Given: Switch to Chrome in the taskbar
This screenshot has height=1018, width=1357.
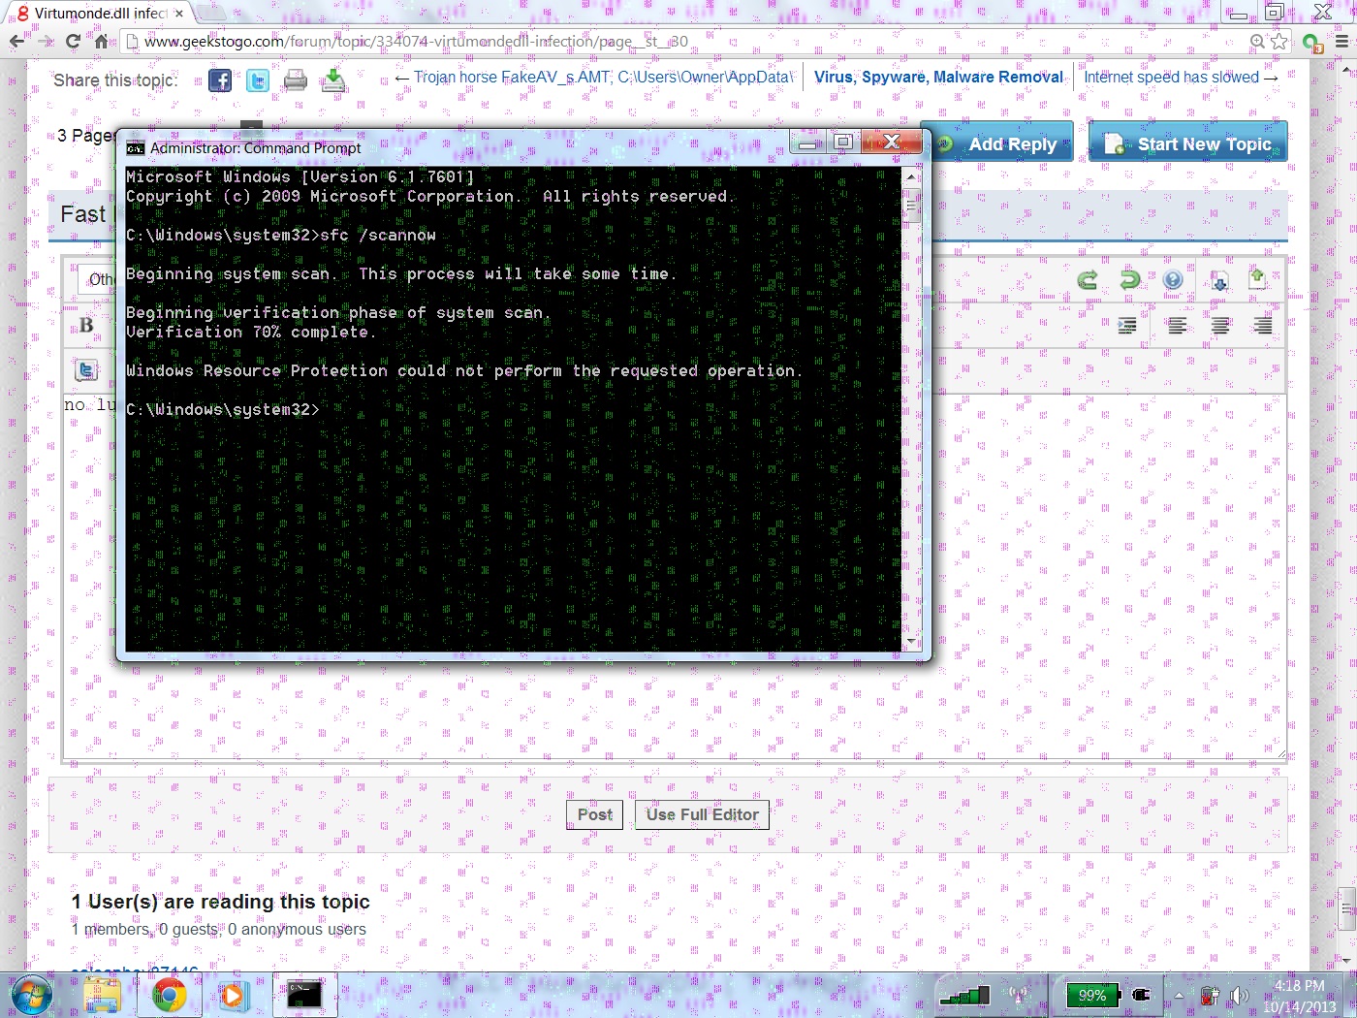Looking at the screenshot, I should [169, 996].
